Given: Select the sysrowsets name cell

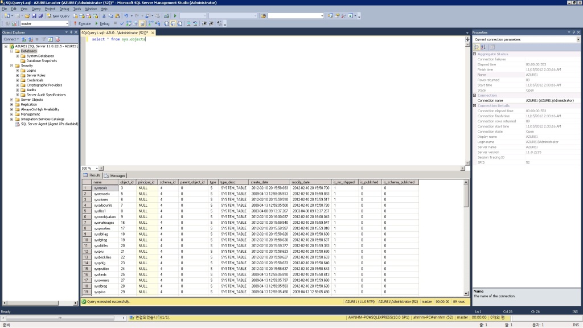Looking at the screenshot, I should [105, 194].
